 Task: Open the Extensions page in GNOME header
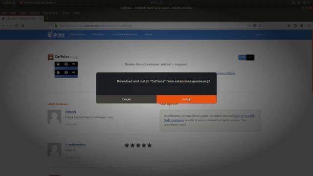click(78, 34)
